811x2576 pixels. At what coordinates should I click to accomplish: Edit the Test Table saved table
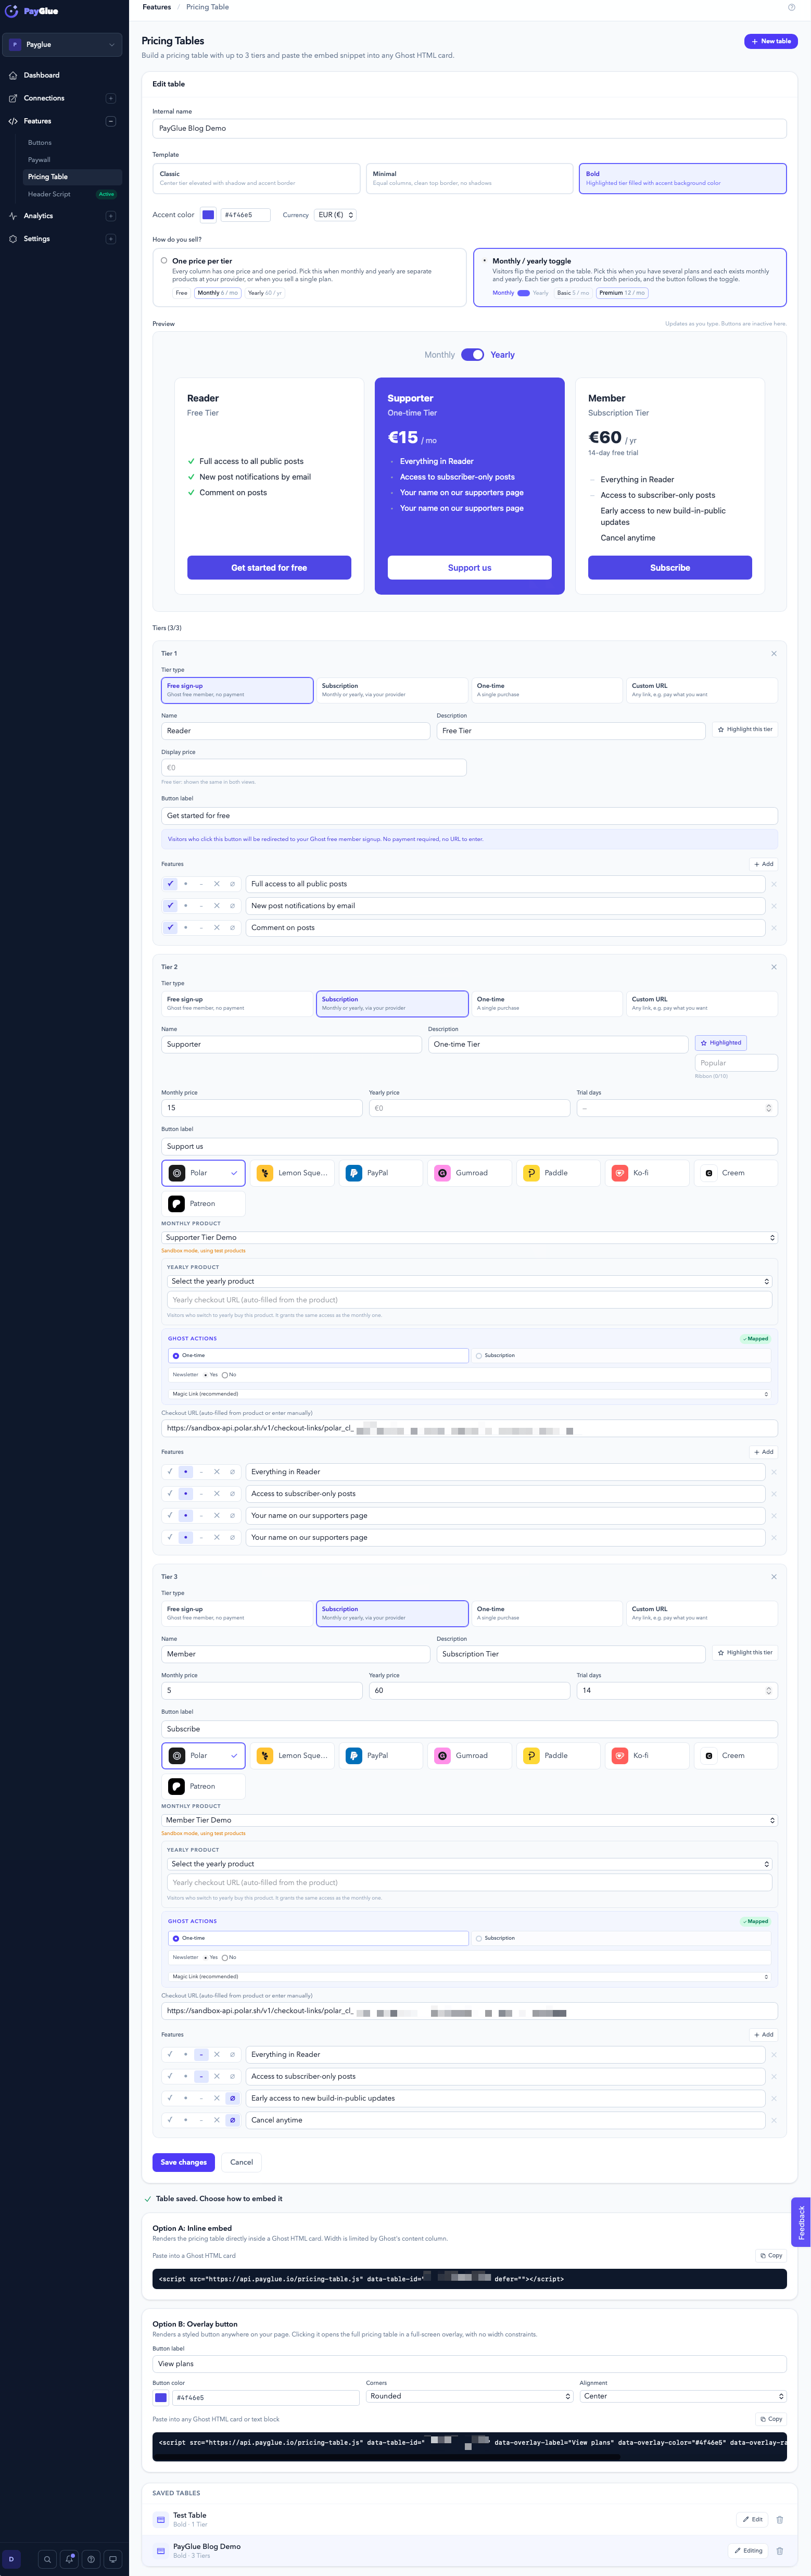[753, 2519]
